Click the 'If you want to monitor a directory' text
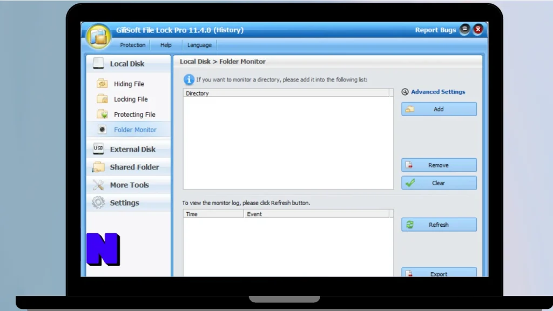Viewport: 553px width, 311px height. pyautogui.click(x=281, y=79)
